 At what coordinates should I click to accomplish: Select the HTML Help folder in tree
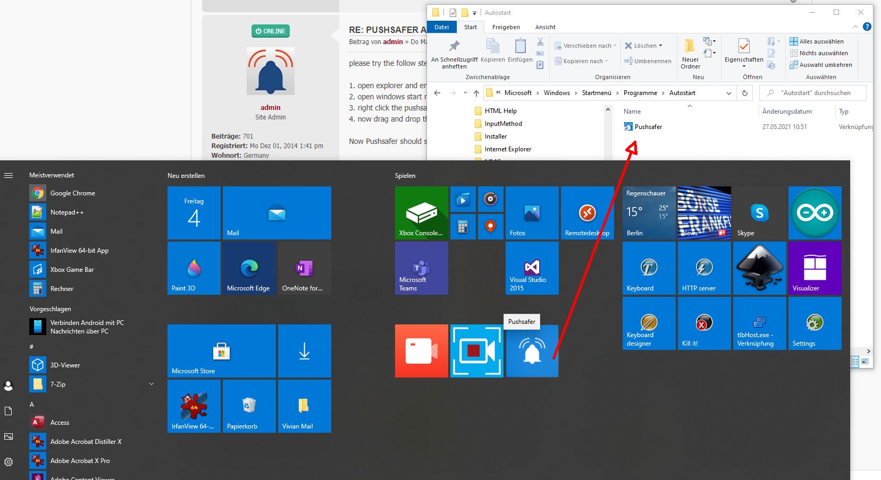tap(500, 111)
